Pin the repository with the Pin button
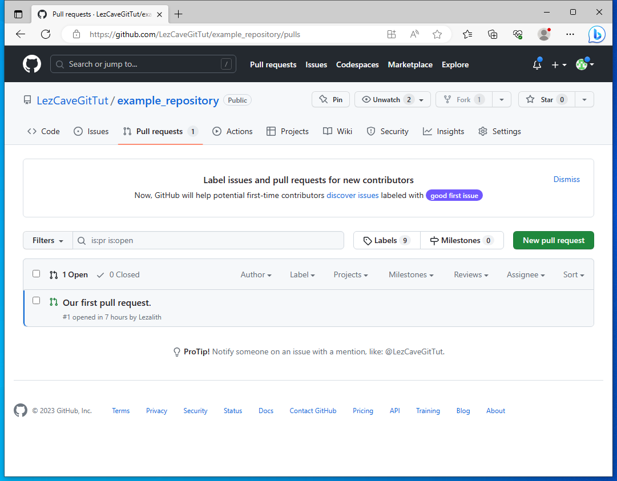This screenshot has width=617, height=481. coord(331,99)
